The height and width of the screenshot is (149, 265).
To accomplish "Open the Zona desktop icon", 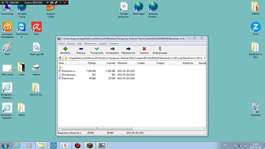I will [255, 29].
